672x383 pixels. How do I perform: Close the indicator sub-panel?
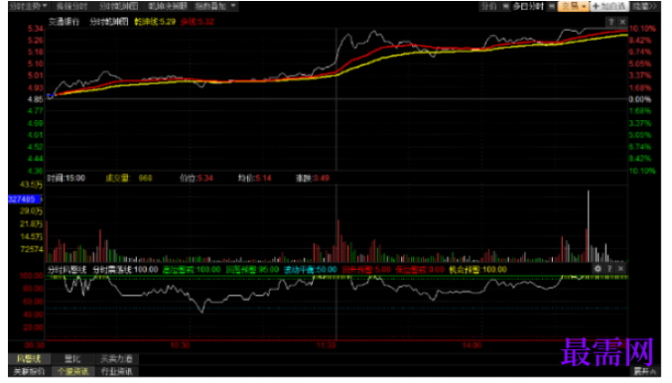[x=620, y=269]
